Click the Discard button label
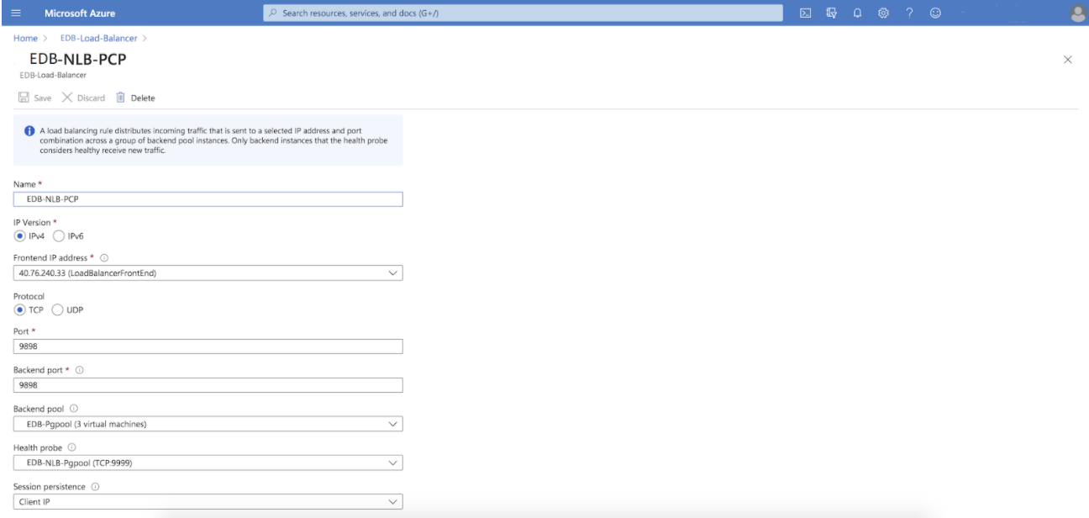Viewport: 1089px width, 518px height. coord(90,98)
